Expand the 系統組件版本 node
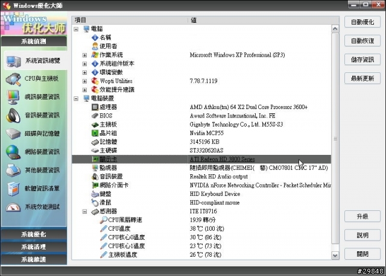Image resolution: width=386 pixels, height=276 pixels. tap(84, 64)
